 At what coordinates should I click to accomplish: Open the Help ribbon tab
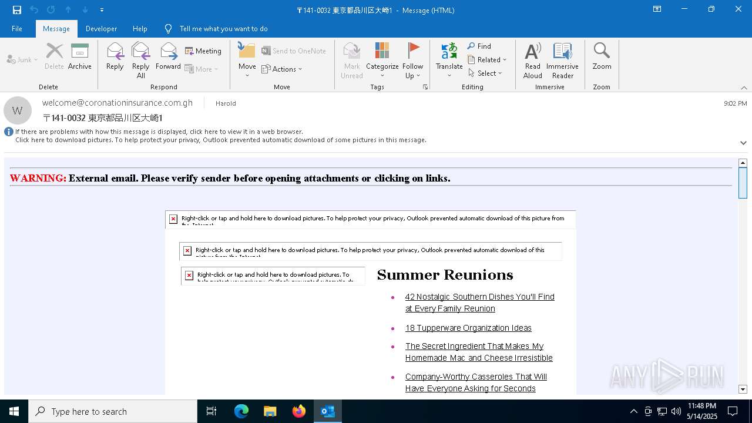click(x=140, y=29)
